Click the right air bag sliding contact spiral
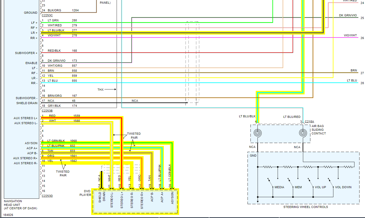 (303, 133)
